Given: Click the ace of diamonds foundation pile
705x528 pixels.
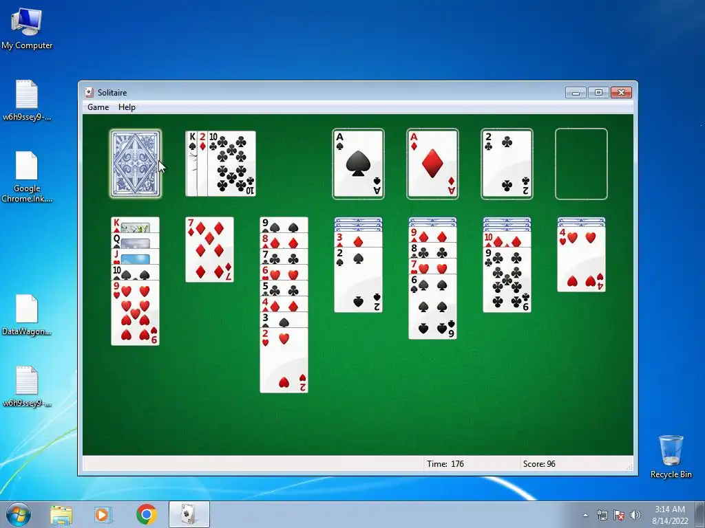Looking at the screenshot, I should [432, 164].
